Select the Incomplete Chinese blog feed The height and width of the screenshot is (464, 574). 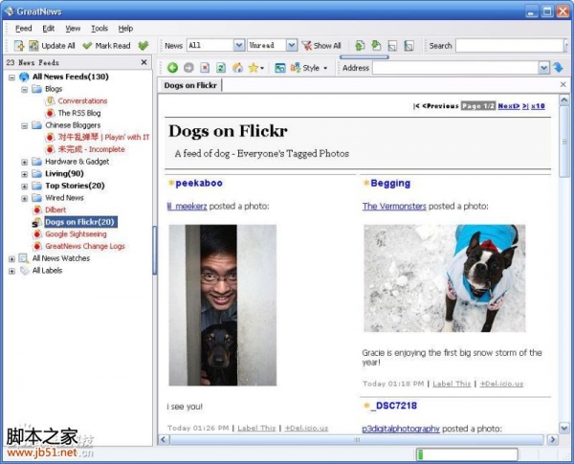point(91,149)
